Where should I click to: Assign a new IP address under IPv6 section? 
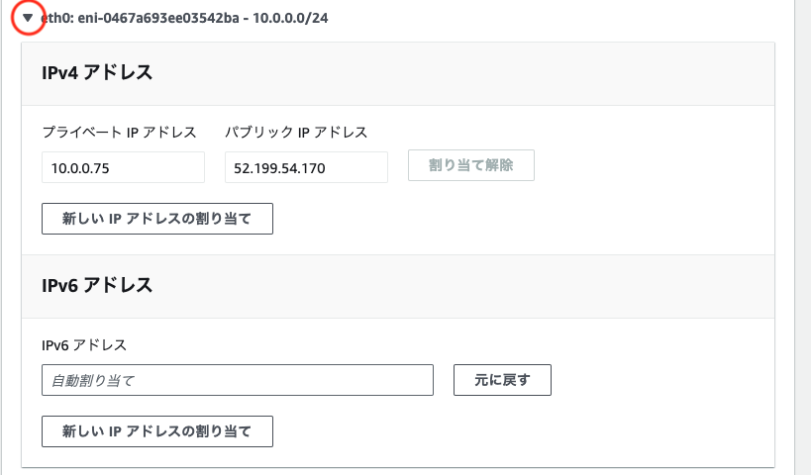click(x=157, y=431)
